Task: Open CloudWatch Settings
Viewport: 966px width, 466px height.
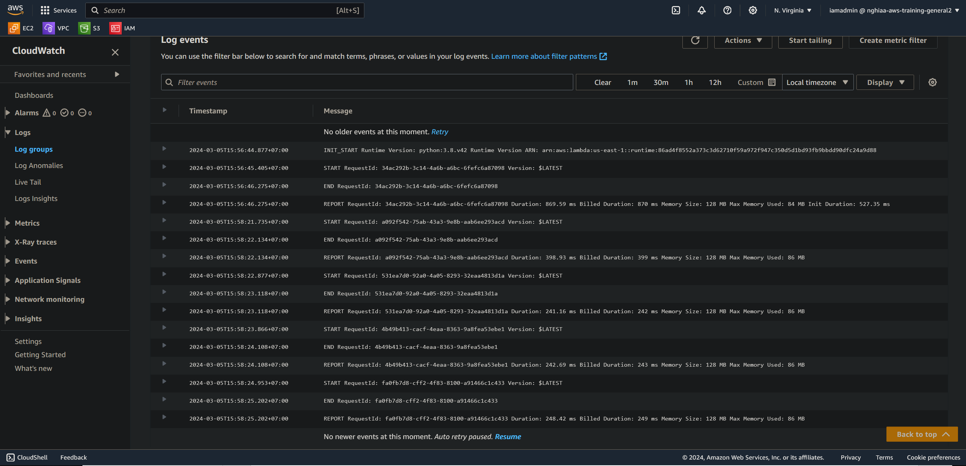Action: 28,341
